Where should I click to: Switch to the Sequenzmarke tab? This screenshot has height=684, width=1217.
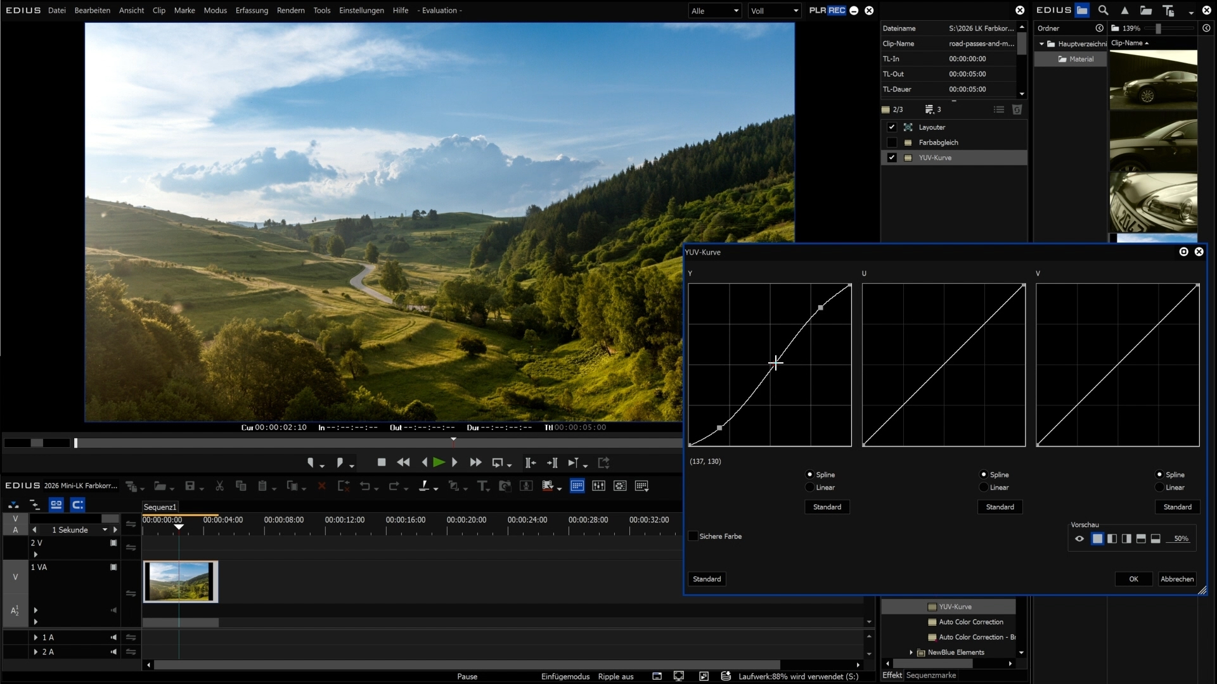tap(930, 675)
